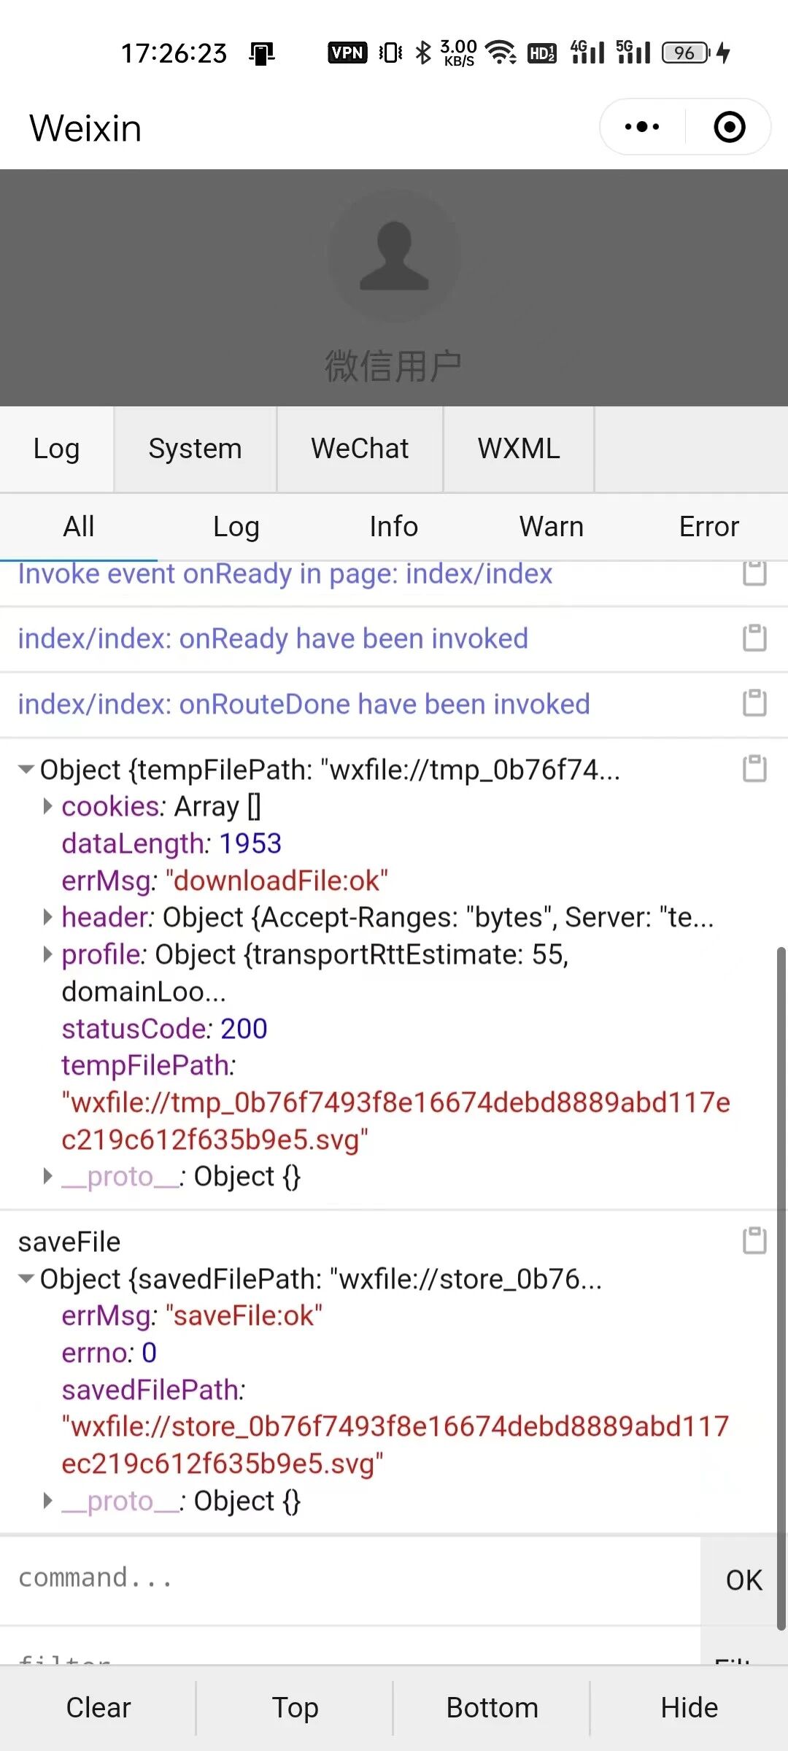The width and height of the screenshot is (788, 1751).
Task: Filter logs by Log level
Action: point(236,527)
